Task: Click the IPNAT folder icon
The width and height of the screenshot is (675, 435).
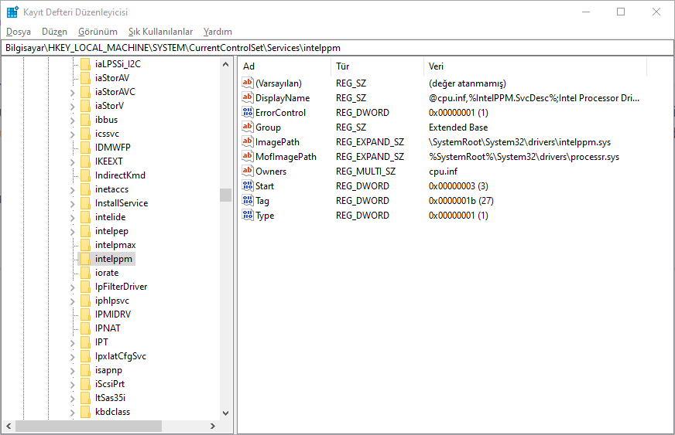Action: 85,328
